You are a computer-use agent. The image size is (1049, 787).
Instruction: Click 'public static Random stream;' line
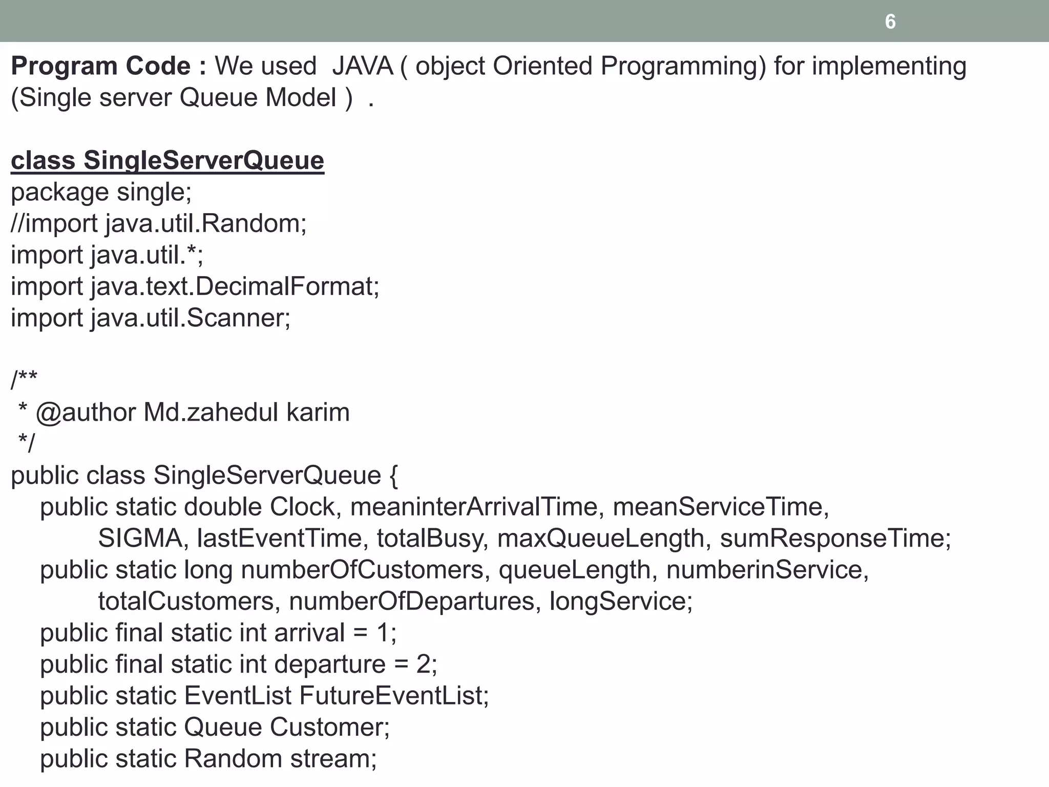[x=208, y=759]
